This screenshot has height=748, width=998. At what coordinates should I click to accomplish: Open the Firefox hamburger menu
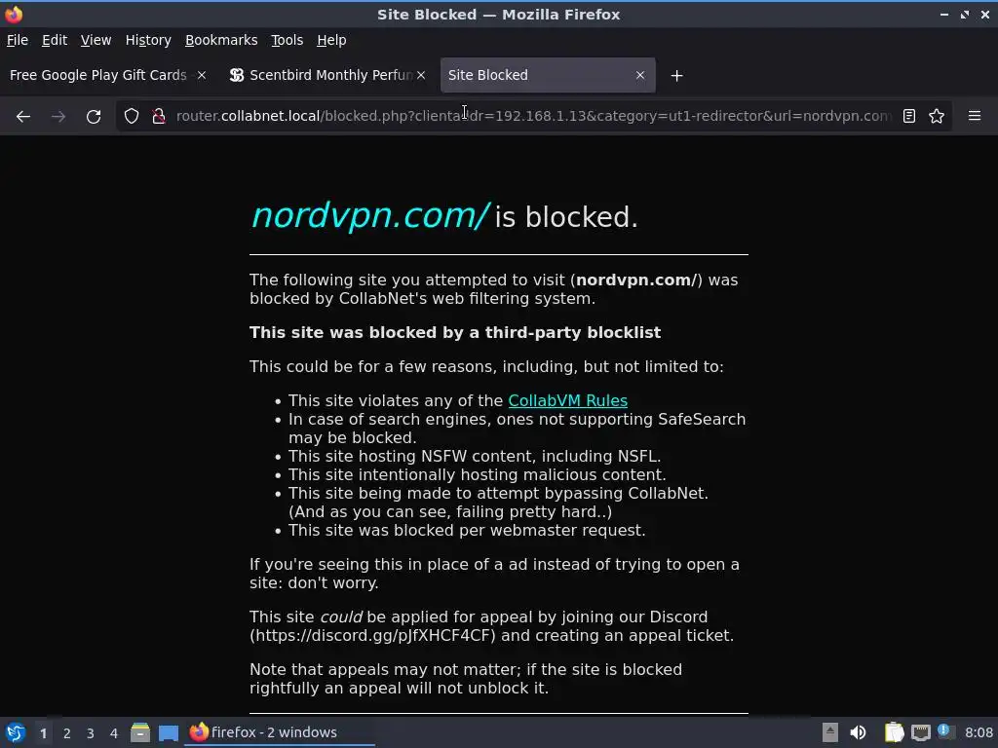click(x=975, y=117)
